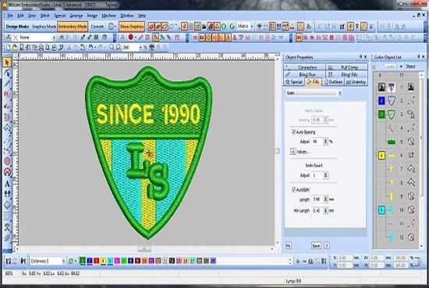
Task: Switch to Graphics Mode
Action: click(x=44, y=26)
